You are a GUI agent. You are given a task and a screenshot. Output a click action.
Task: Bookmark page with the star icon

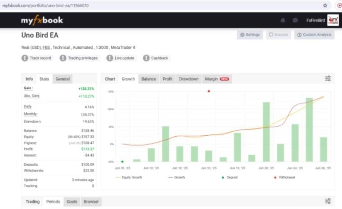(x=325, y=5)
